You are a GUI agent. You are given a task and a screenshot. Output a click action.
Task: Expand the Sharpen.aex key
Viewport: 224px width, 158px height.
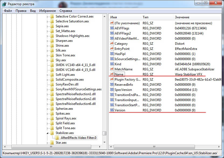[47, 41]
